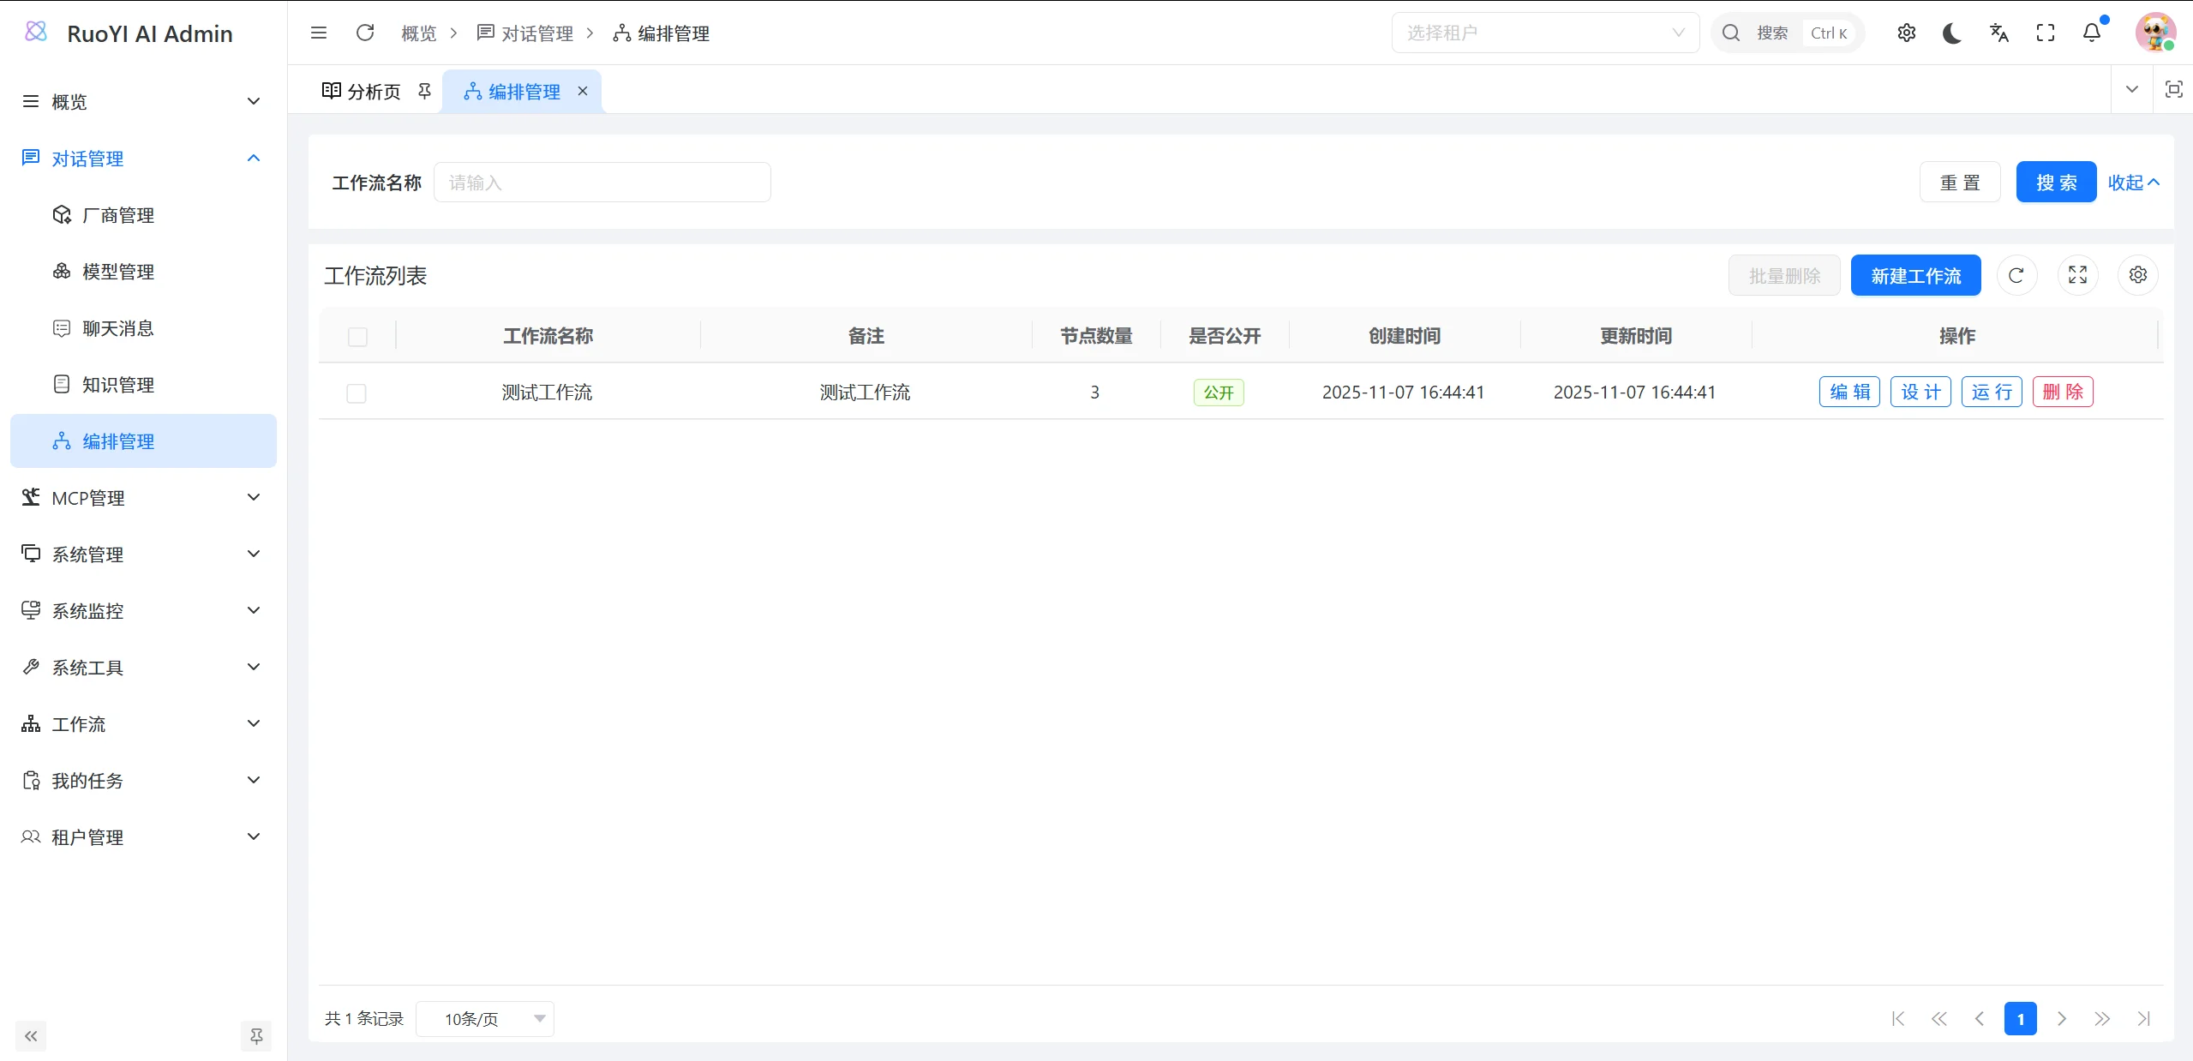
Task: Collapse the 对话管理 menu section
Action: pos(253,158)
